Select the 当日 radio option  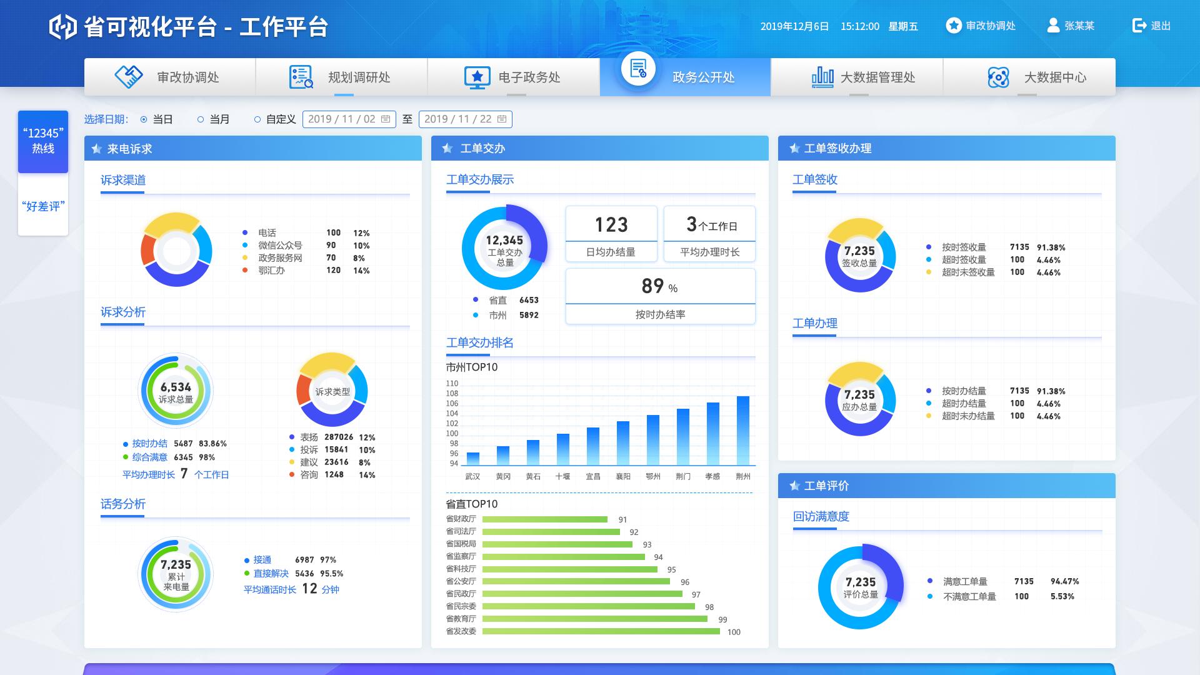pos(144,119)
